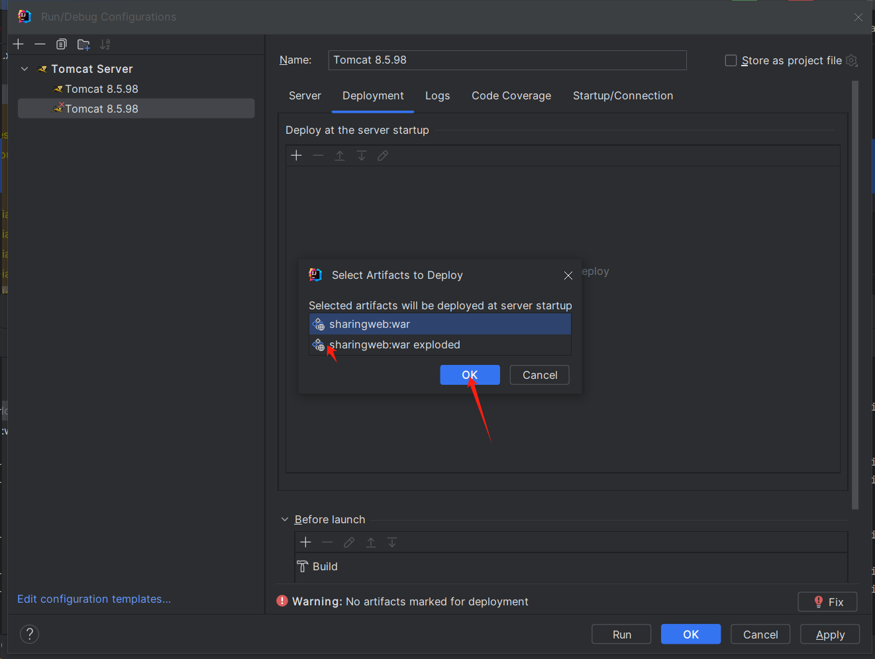Open Edit configuration templates link
The height and width of the screenshot is (659, 875).
(x=94, y=599)
